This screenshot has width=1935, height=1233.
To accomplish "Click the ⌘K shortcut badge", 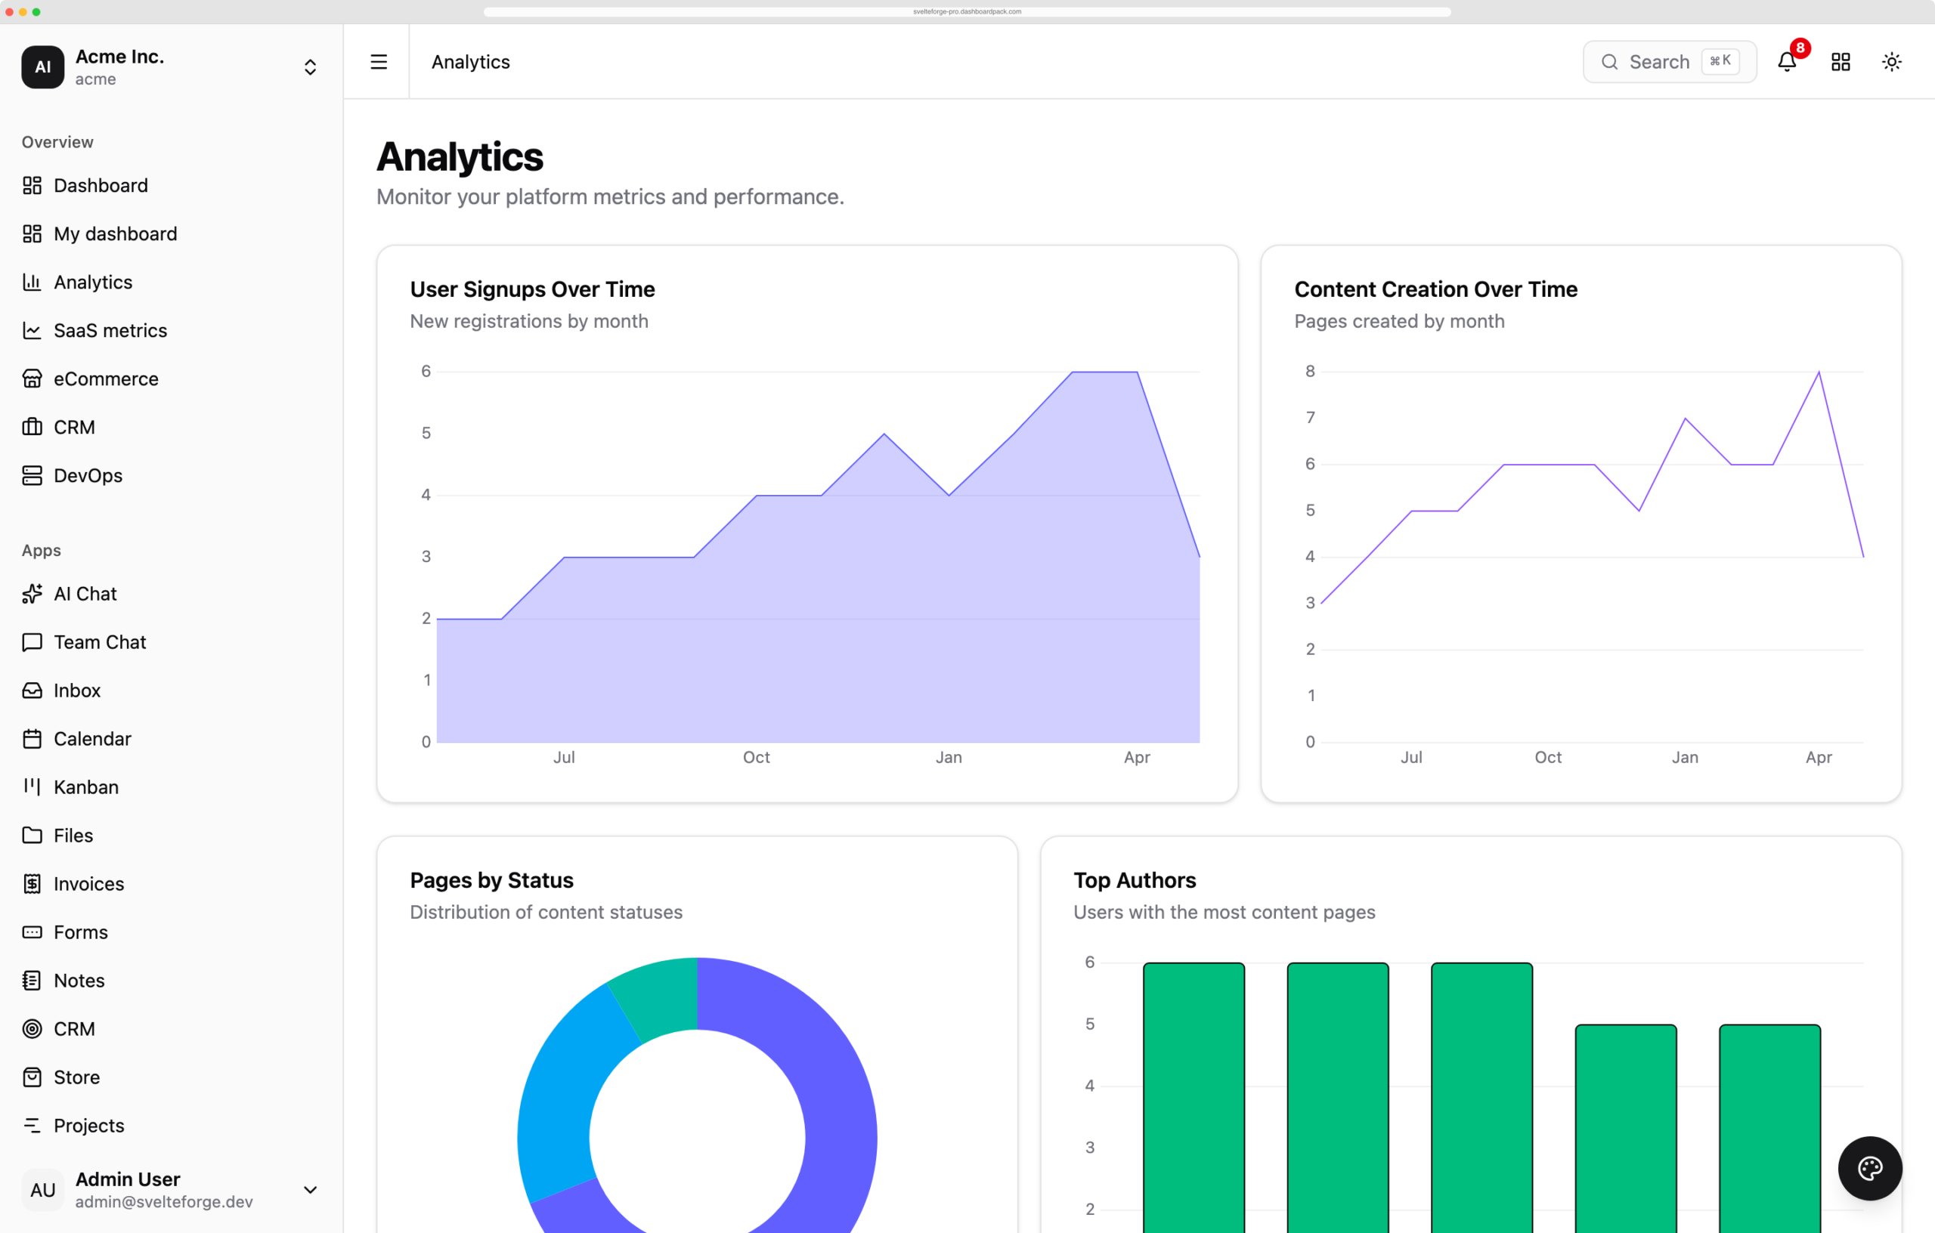I will tap(1720, 61).
